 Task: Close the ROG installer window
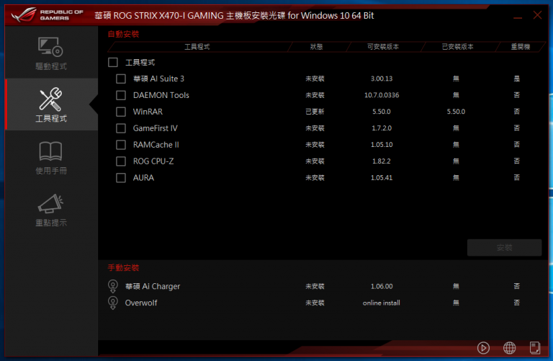[x=537, y=15]
